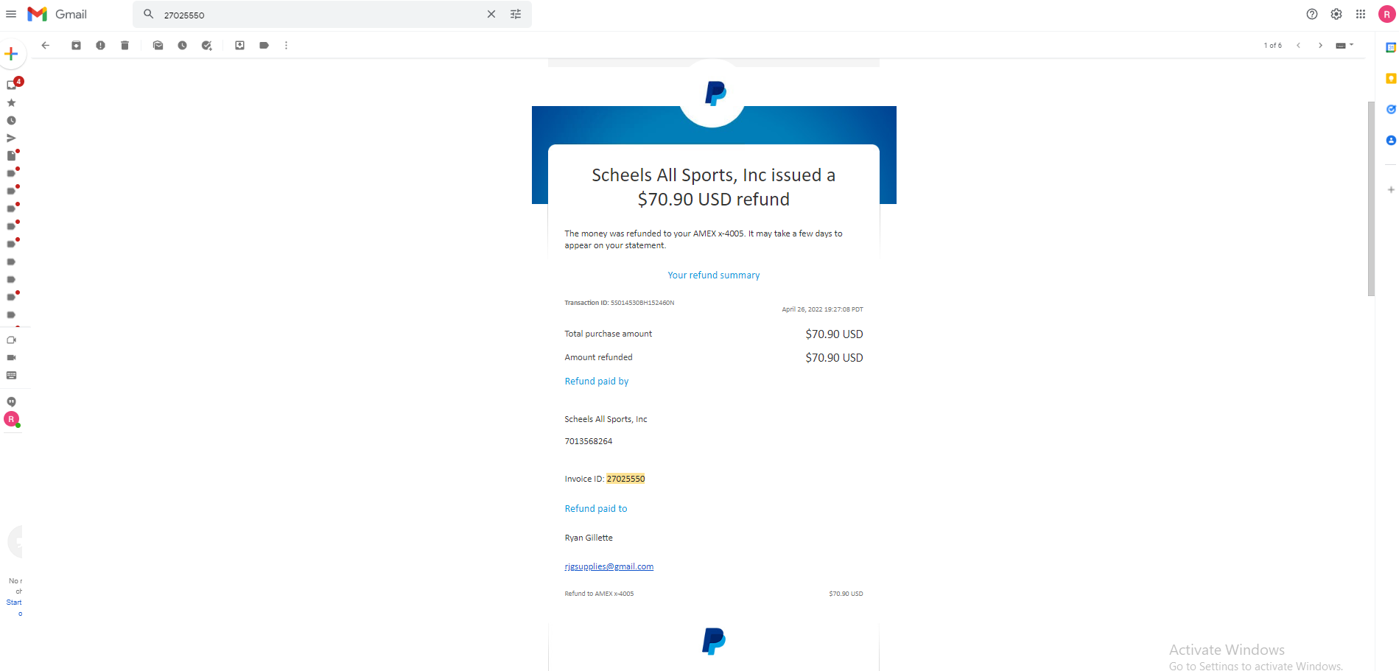The width and height of the screenshot is (1399, 671).
Task: Open the More options three-dot menu
Action: [x=286, y=46]
